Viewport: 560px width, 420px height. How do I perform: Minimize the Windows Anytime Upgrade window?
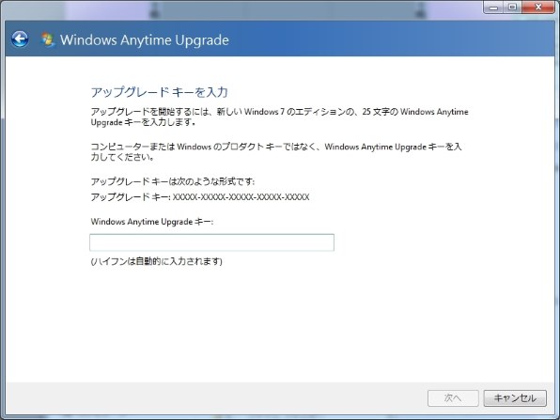point(494,8)
